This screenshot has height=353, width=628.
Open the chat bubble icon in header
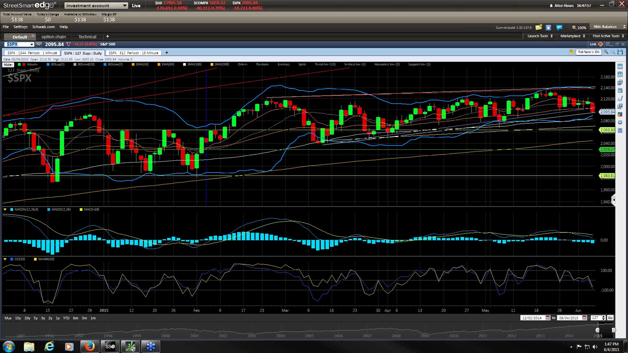(x=559, y=27)
